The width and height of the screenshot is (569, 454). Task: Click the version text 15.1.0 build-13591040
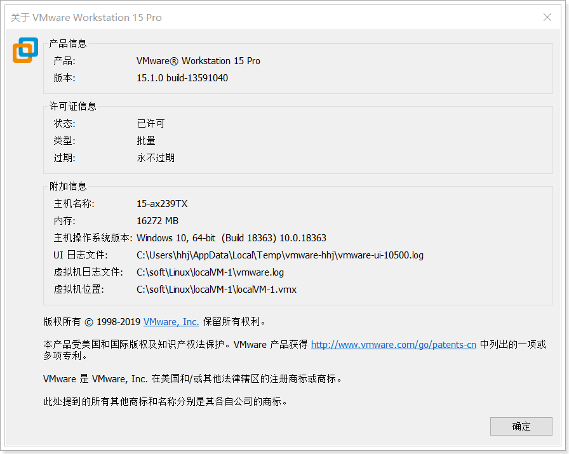tap(182, 78)
